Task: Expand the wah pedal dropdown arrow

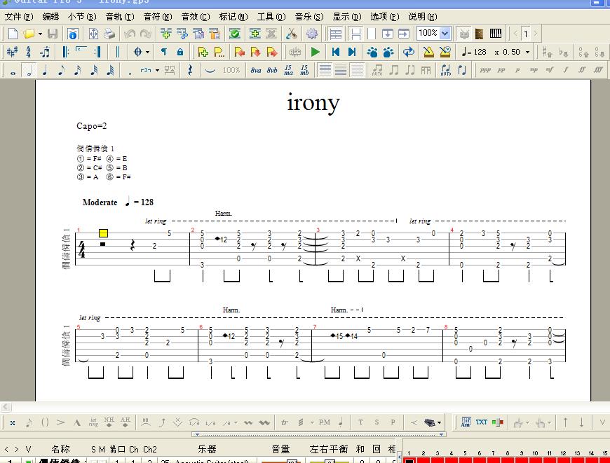Action: tap(439, 422)
